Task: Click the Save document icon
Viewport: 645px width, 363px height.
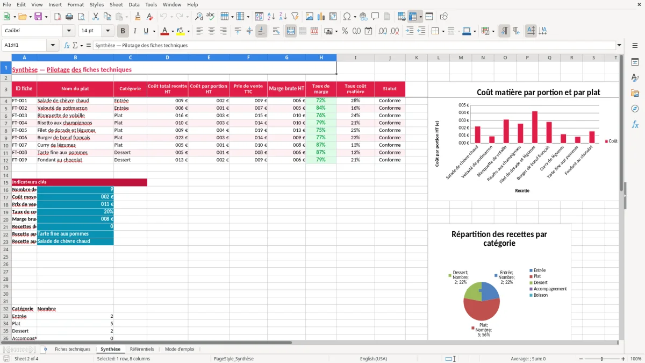Action: pyautogui.click(x=38, y=17)
